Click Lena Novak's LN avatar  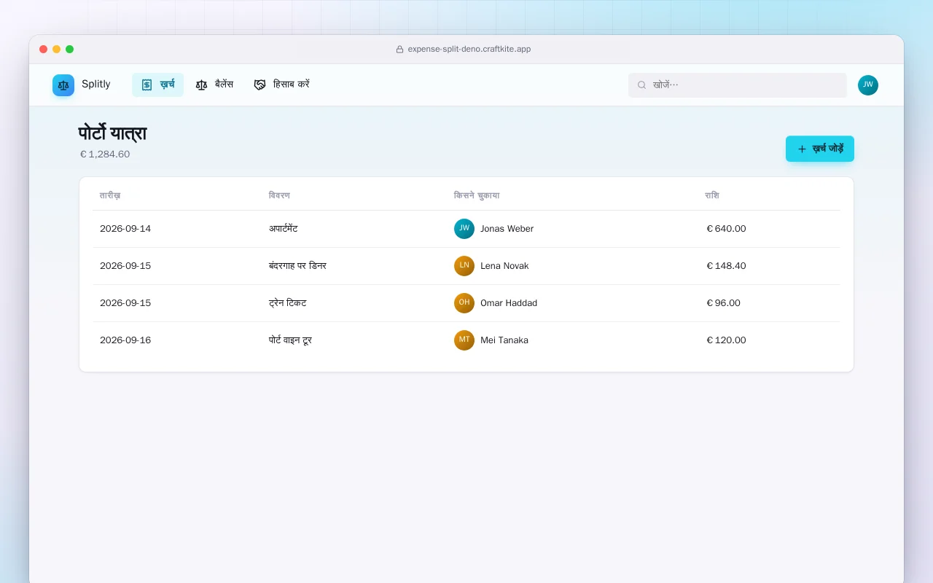464,266
